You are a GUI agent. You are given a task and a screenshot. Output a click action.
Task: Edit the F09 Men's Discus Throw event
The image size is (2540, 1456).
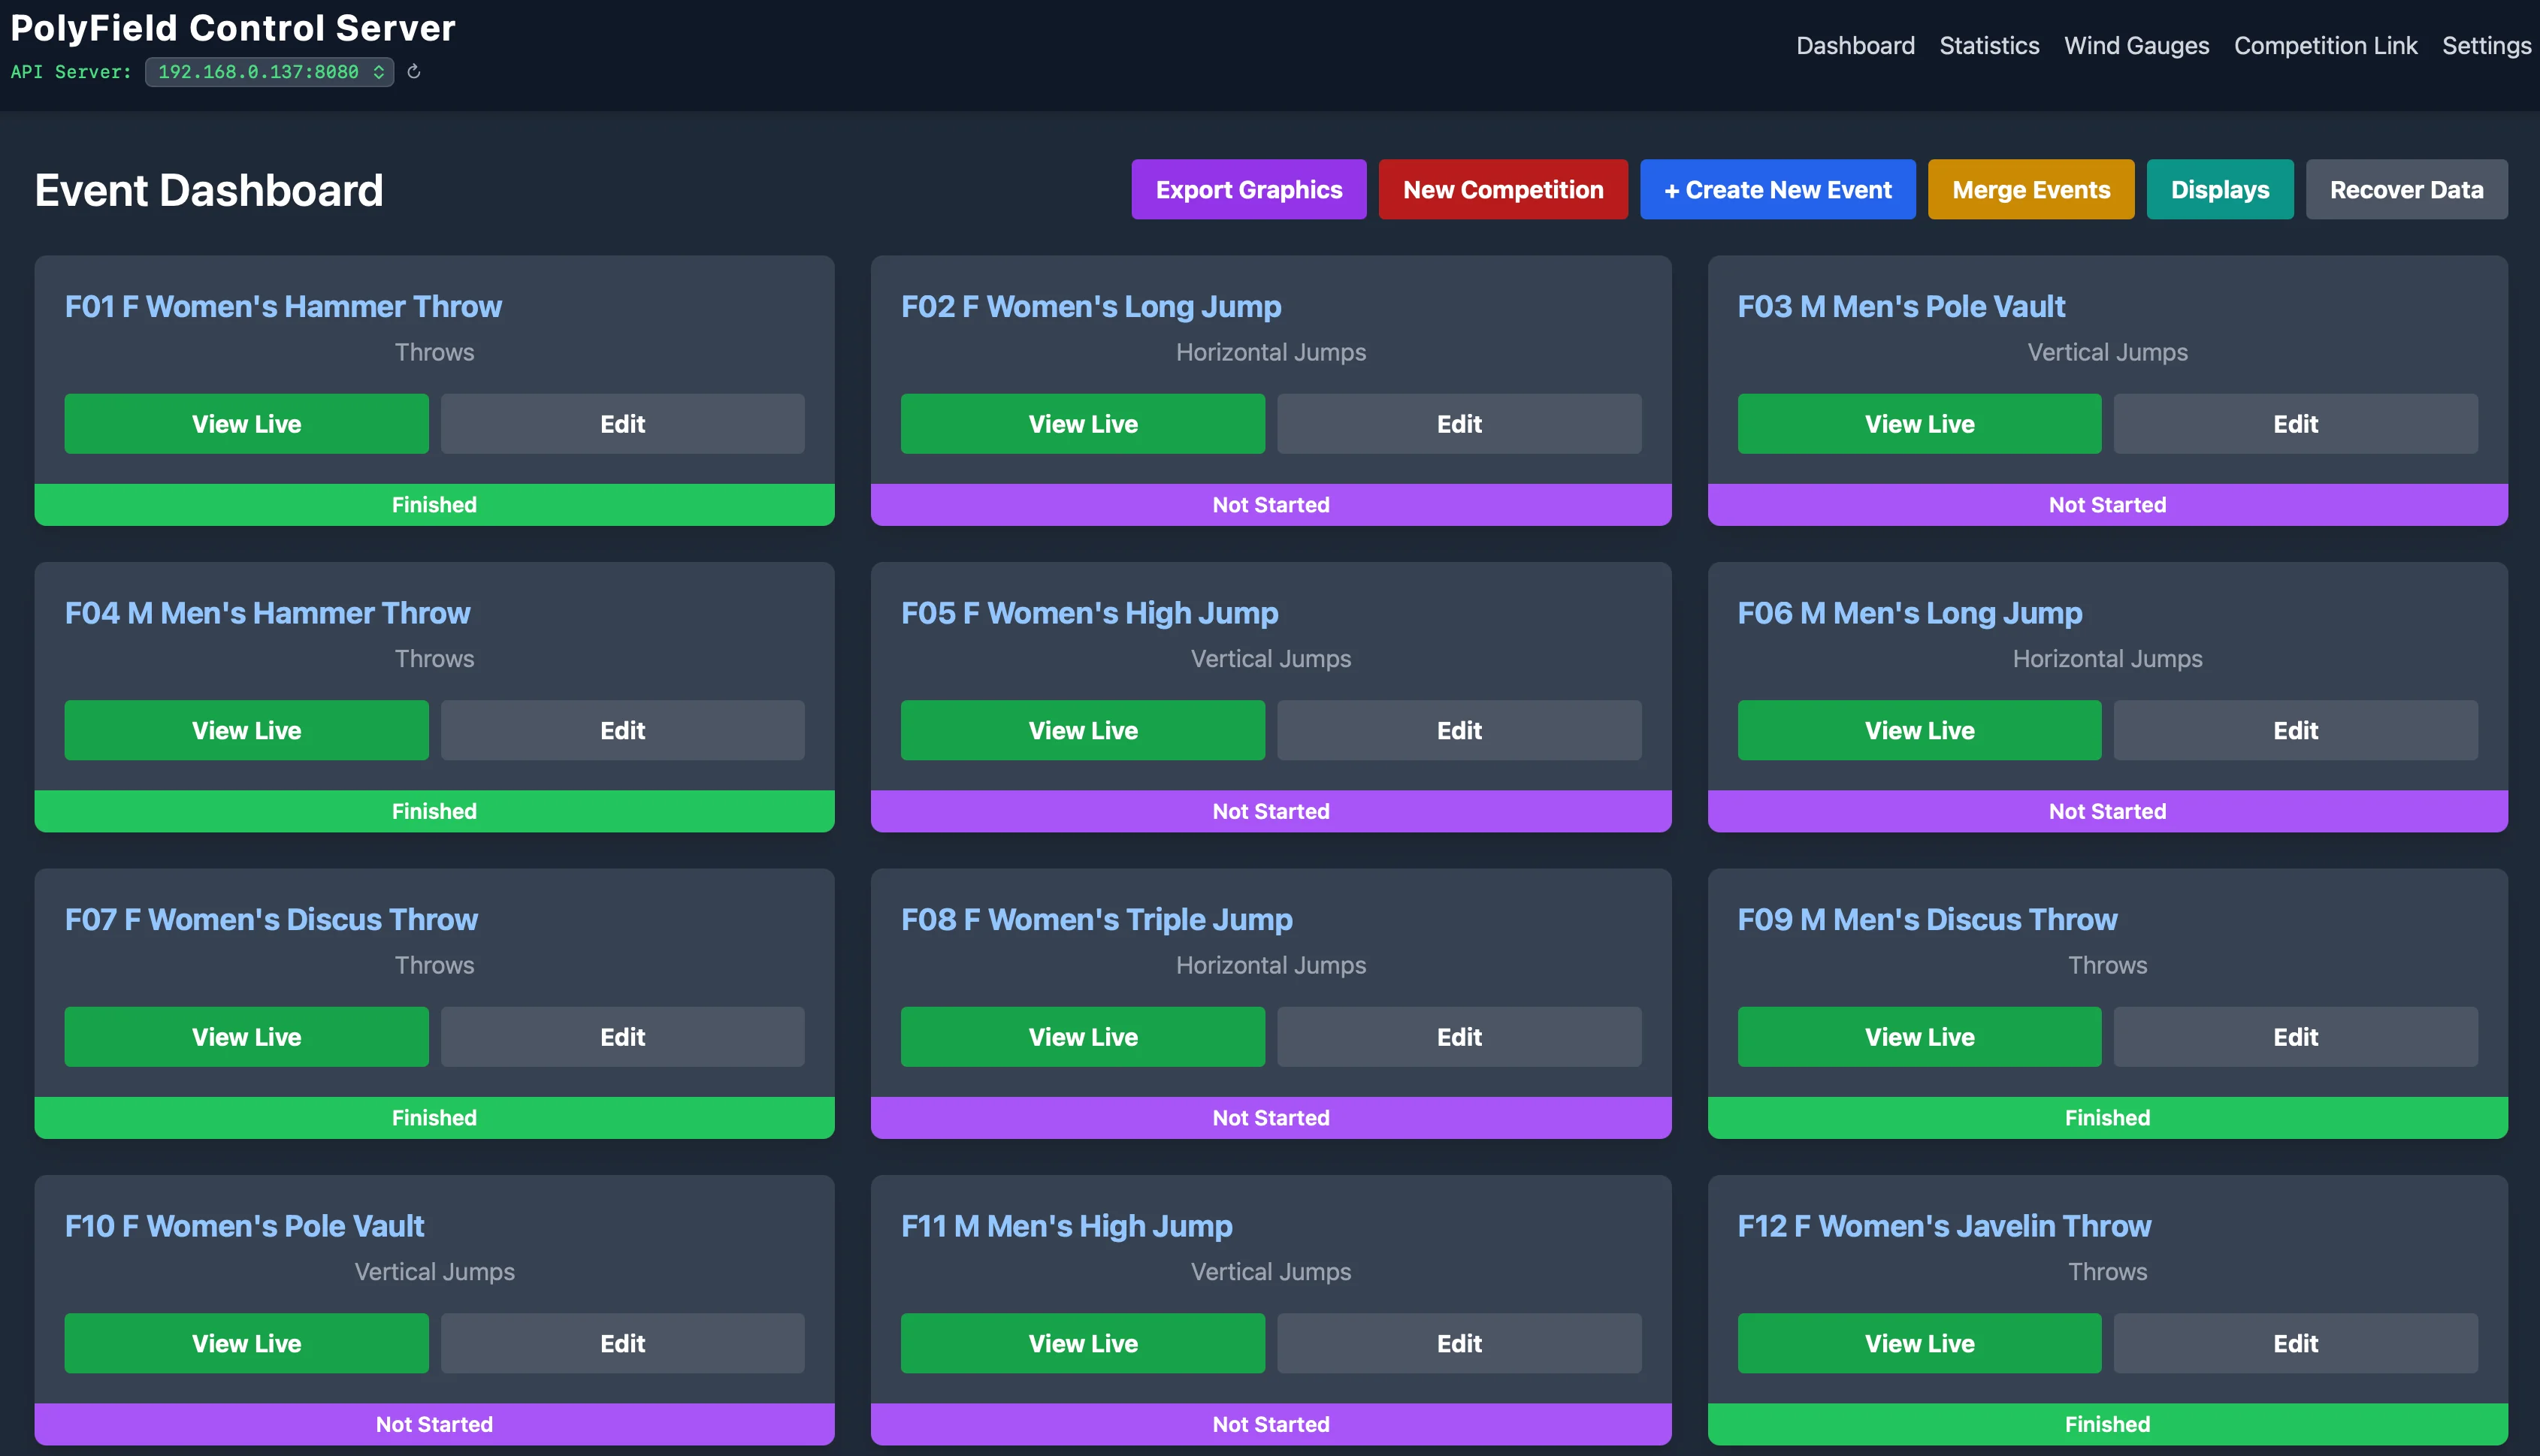pos(2295,1037)
